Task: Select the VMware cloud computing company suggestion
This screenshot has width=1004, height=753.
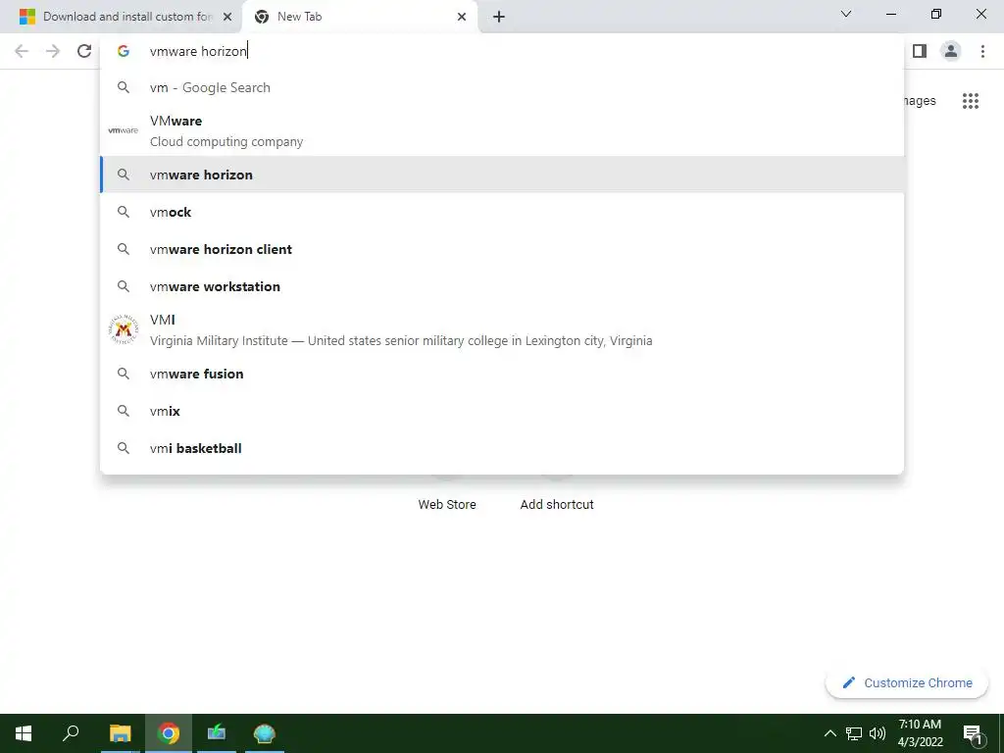Action: (502, 130)
